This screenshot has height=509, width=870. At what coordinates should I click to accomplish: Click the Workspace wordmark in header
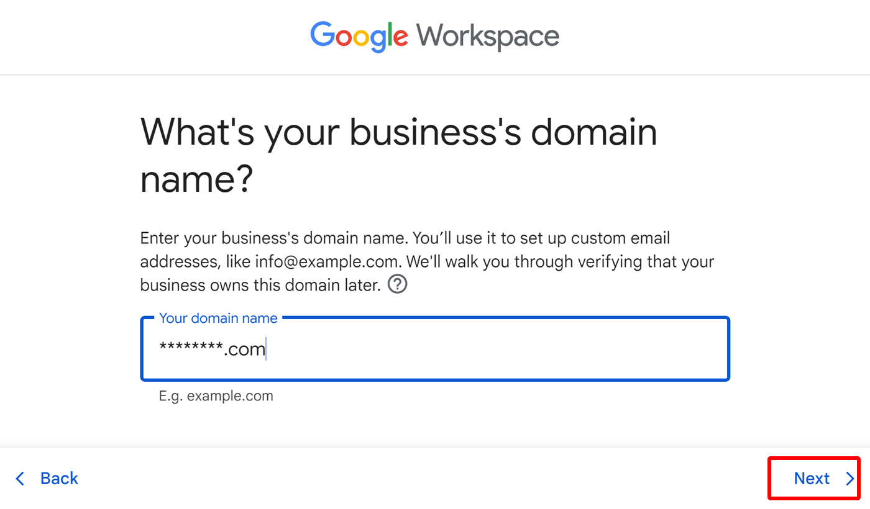[488, 36]
